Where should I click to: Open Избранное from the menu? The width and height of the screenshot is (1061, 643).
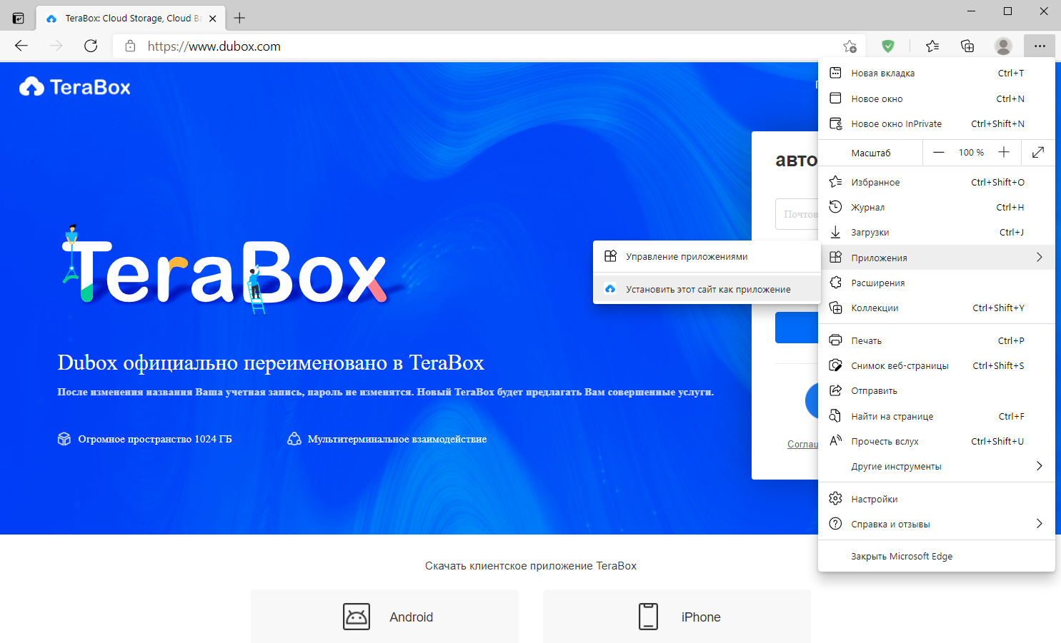[937, 182]
